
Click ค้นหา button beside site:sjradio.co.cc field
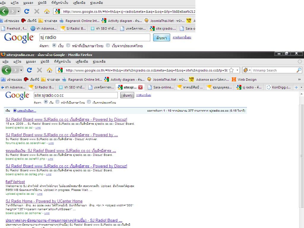tap(127, 95)
